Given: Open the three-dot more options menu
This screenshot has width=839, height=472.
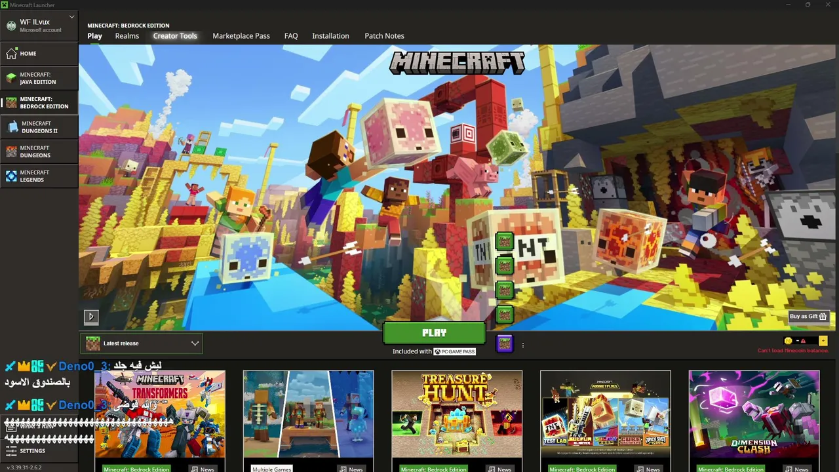Looking at the screenshot, I should (x=523, y=345).
